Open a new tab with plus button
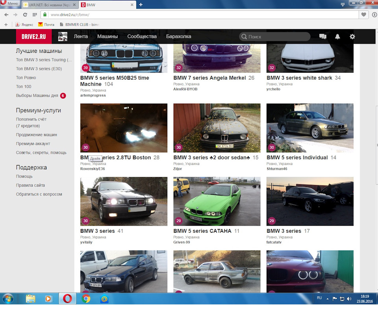378x319 pixels. [x=141, y=5]
